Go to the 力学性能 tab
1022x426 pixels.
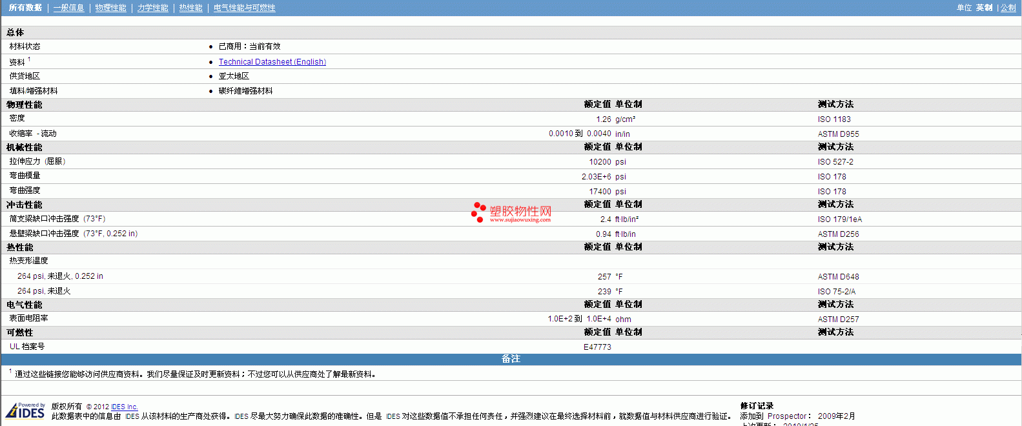153,8
